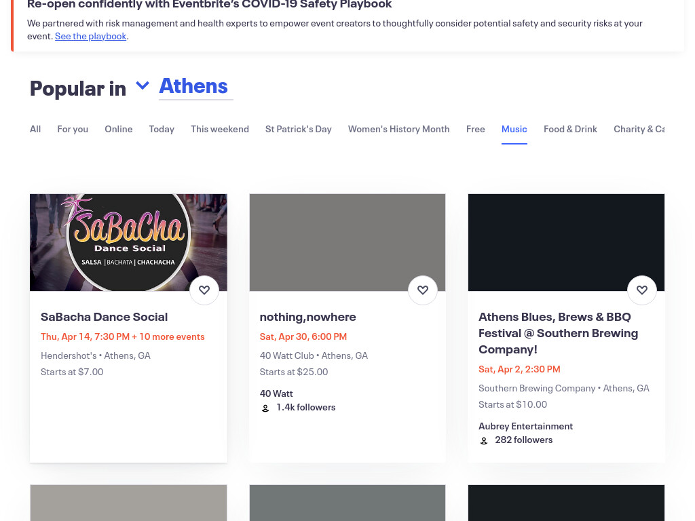Open the 40 Watt organizer name

tap(276, 393)
